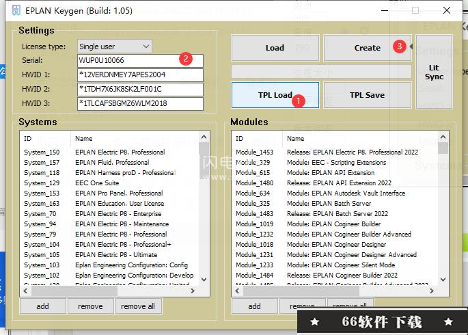
Task: Select System_79 EPLAN Electric P8 - Professional
Action: click(x=110, y=234)
